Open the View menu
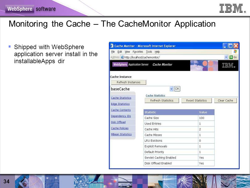 [x=127, y=52]
